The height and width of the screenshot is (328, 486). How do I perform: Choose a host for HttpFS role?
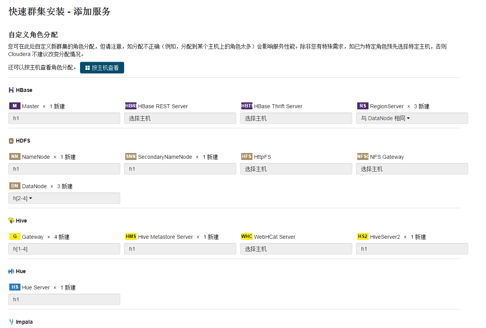click(296, 169)
